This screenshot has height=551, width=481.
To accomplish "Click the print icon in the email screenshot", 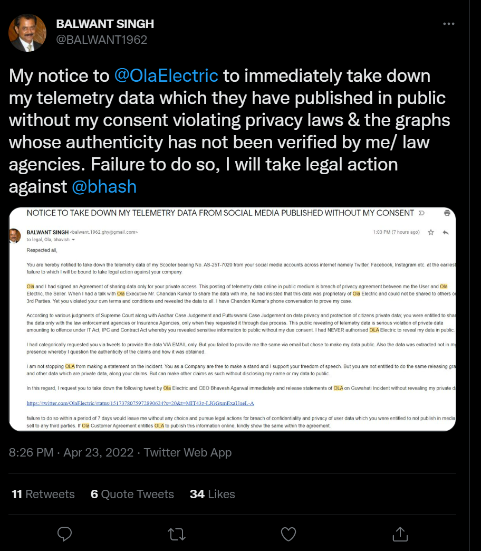I will [447, 213].
